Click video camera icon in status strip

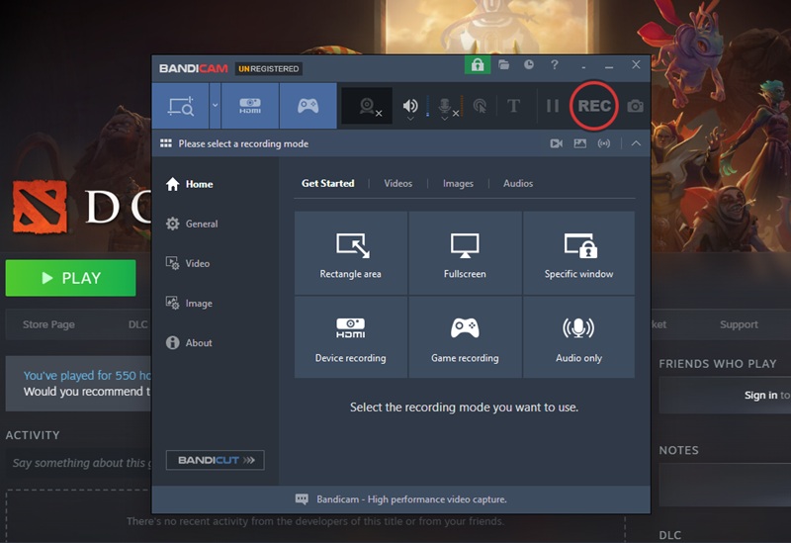pos(556,143)
